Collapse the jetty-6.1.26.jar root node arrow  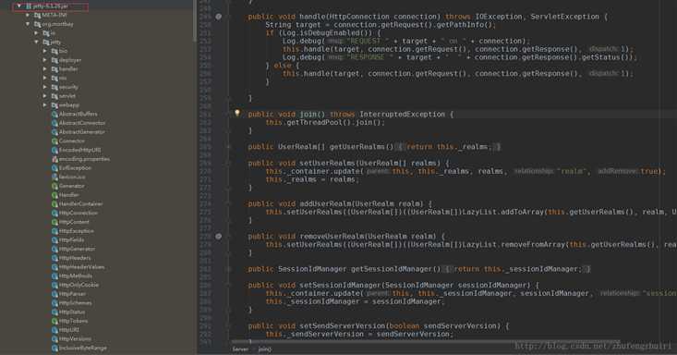click(x=19, y=6)
